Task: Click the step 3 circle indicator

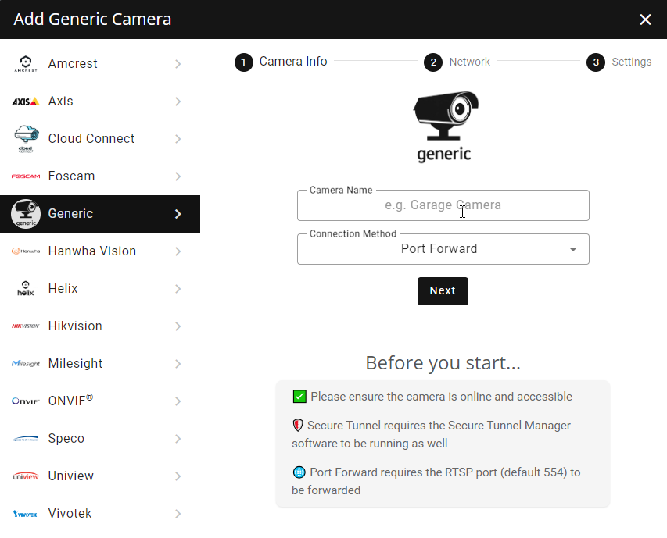Action: tap(596, 62)
